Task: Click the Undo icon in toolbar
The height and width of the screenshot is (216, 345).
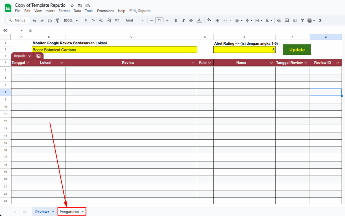Action: 34,21
